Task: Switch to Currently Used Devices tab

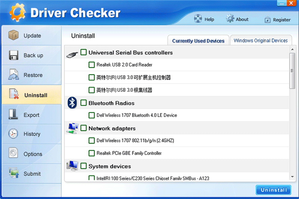Action: point(198,41)
